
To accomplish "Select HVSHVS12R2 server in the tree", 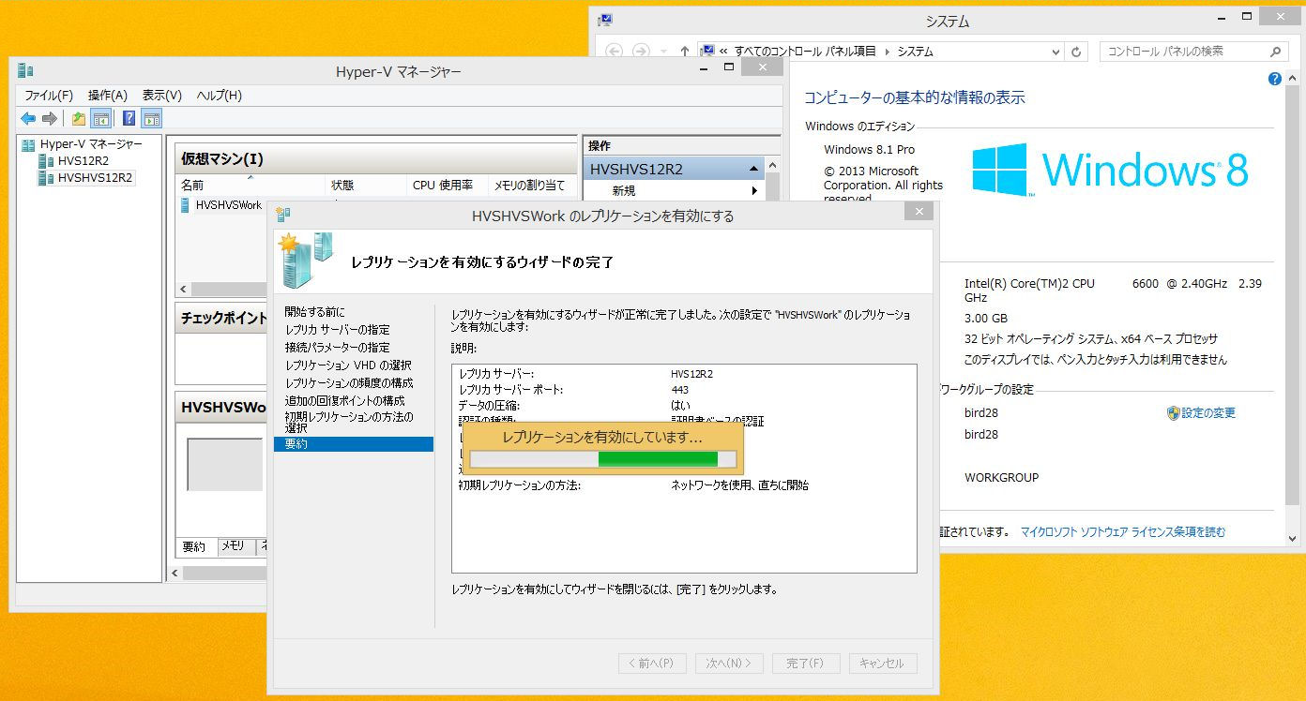I will coord(95,177).
